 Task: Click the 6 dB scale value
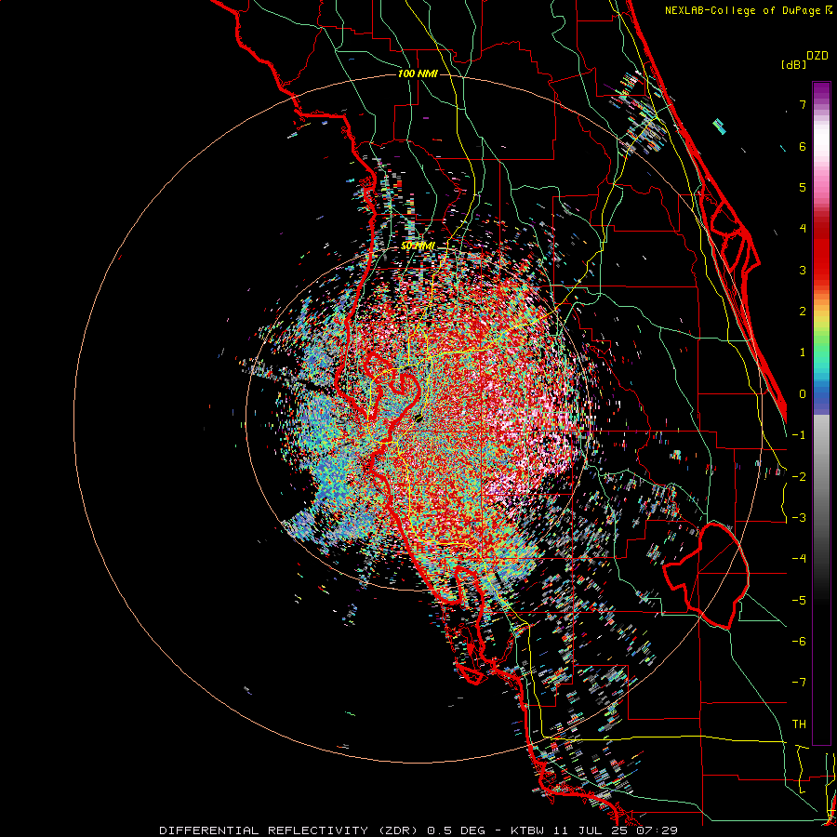[x=803, y=146]
